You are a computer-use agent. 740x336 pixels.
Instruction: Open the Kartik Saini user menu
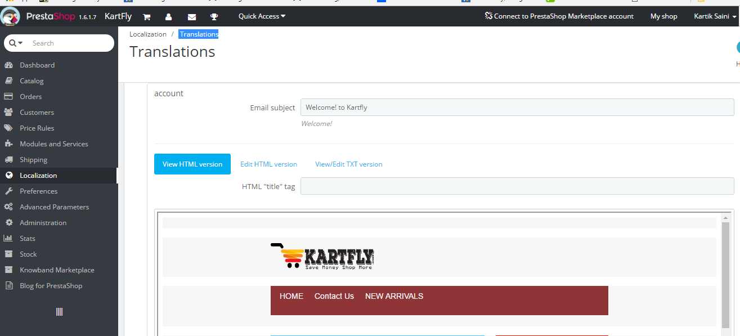coord(715,16)
